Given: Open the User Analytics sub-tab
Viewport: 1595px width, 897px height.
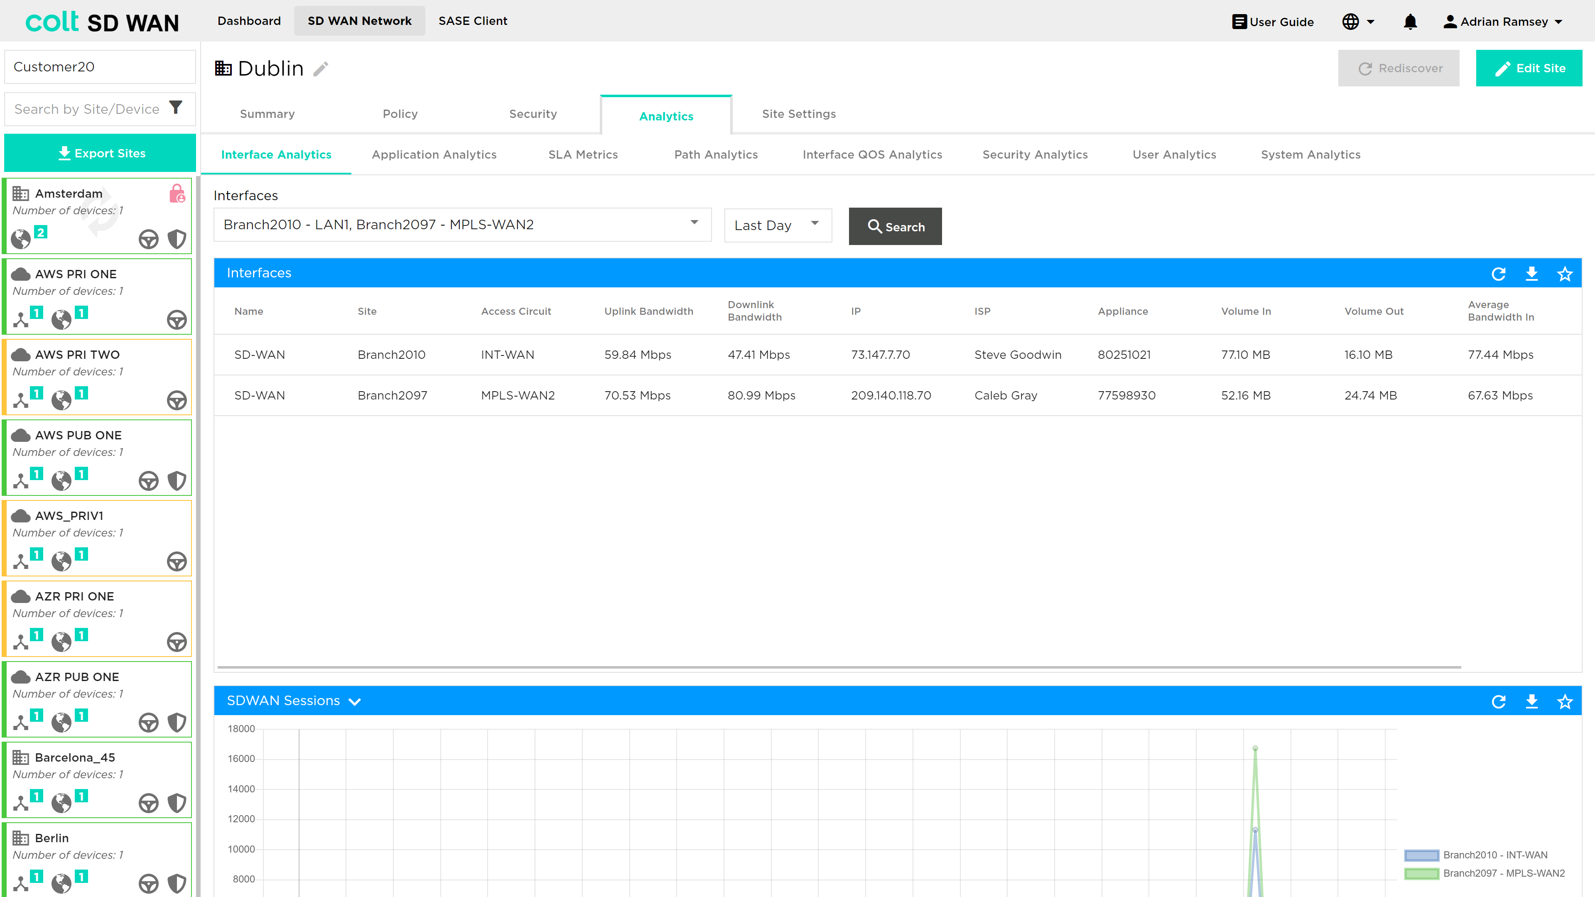Looking at the screenshot, I should 1174,155.
